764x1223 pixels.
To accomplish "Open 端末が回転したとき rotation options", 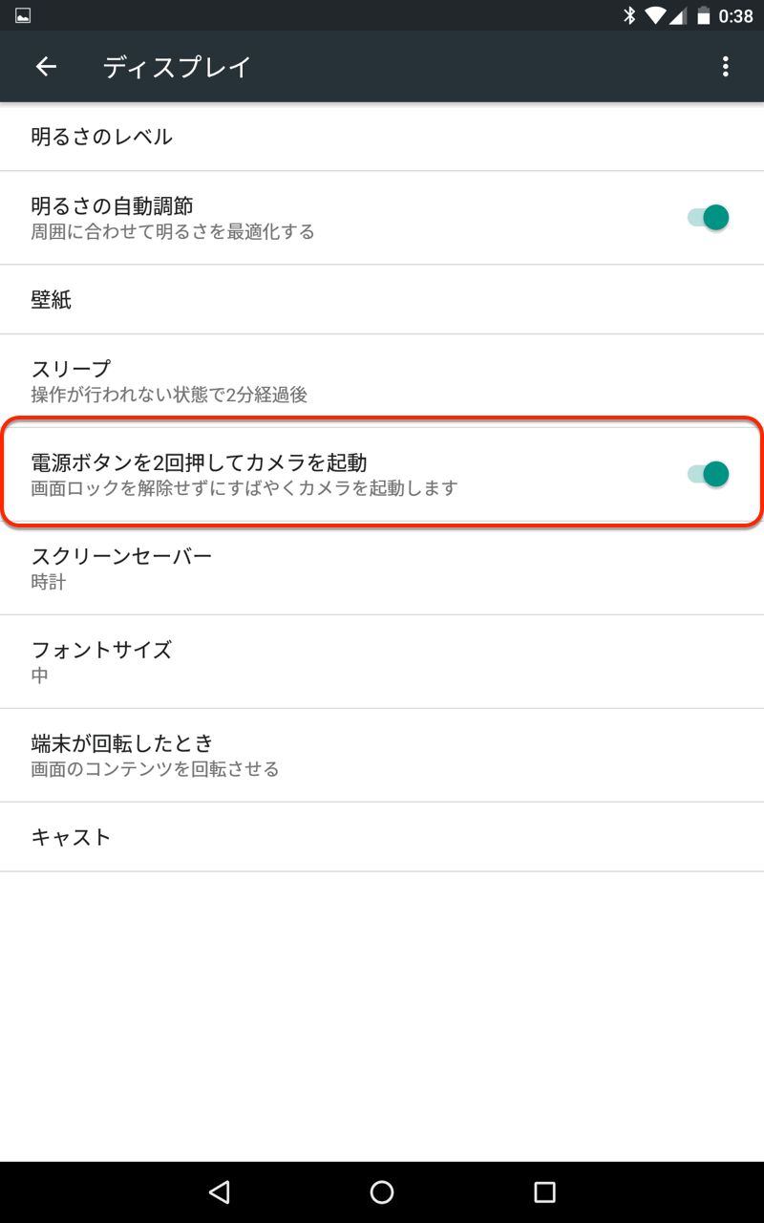I will pos(382,755).
